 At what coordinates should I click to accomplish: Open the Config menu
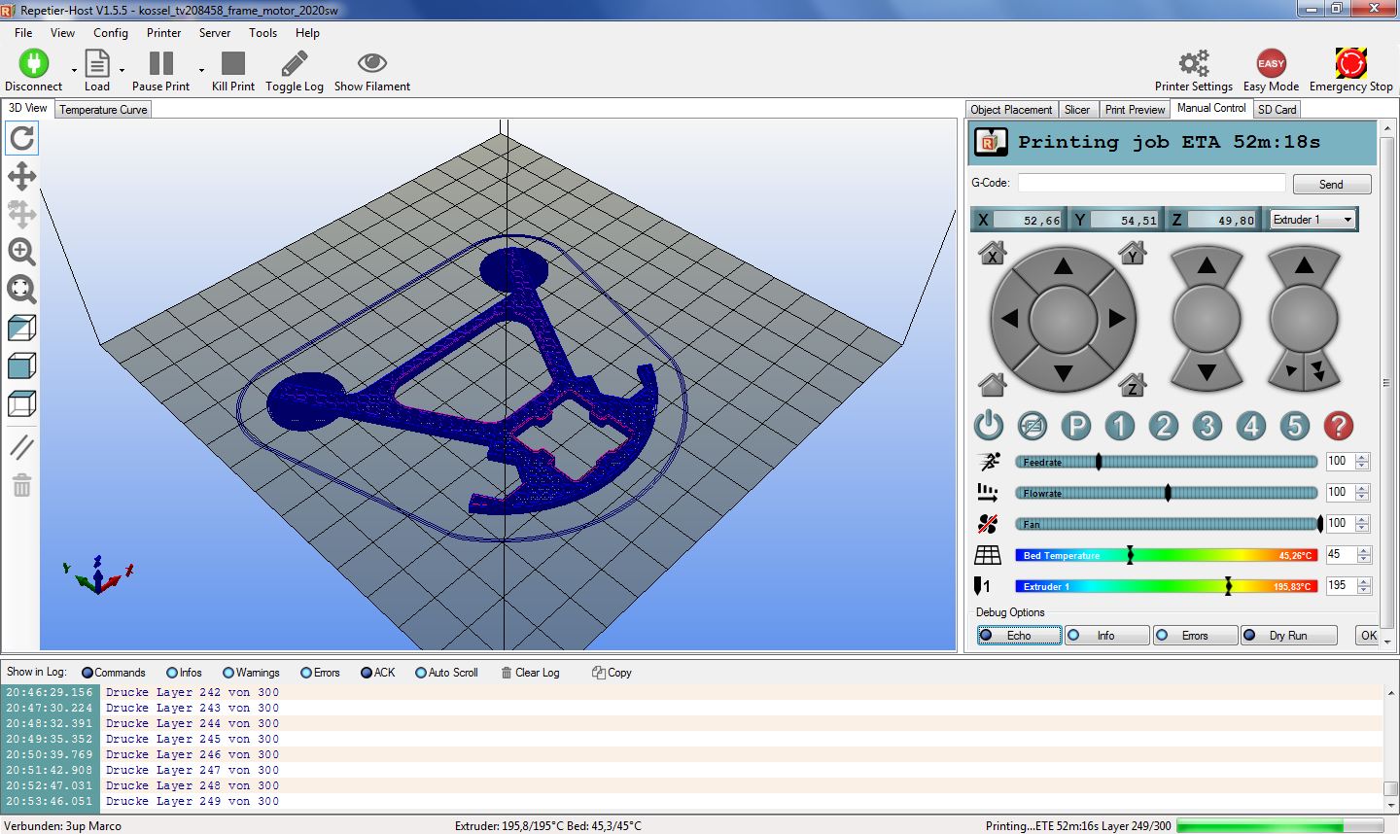[110, 32]
